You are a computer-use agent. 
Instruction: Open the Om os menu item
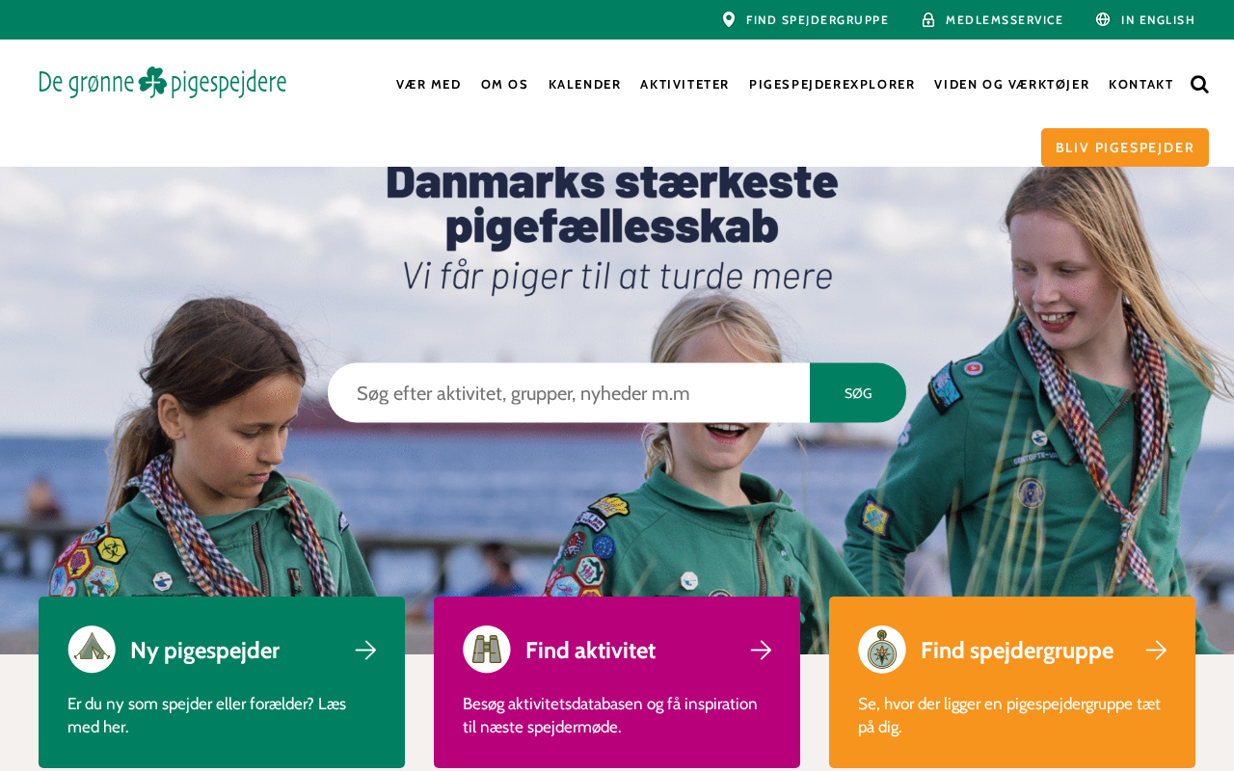pyautogui.click(x=504, y=85)
